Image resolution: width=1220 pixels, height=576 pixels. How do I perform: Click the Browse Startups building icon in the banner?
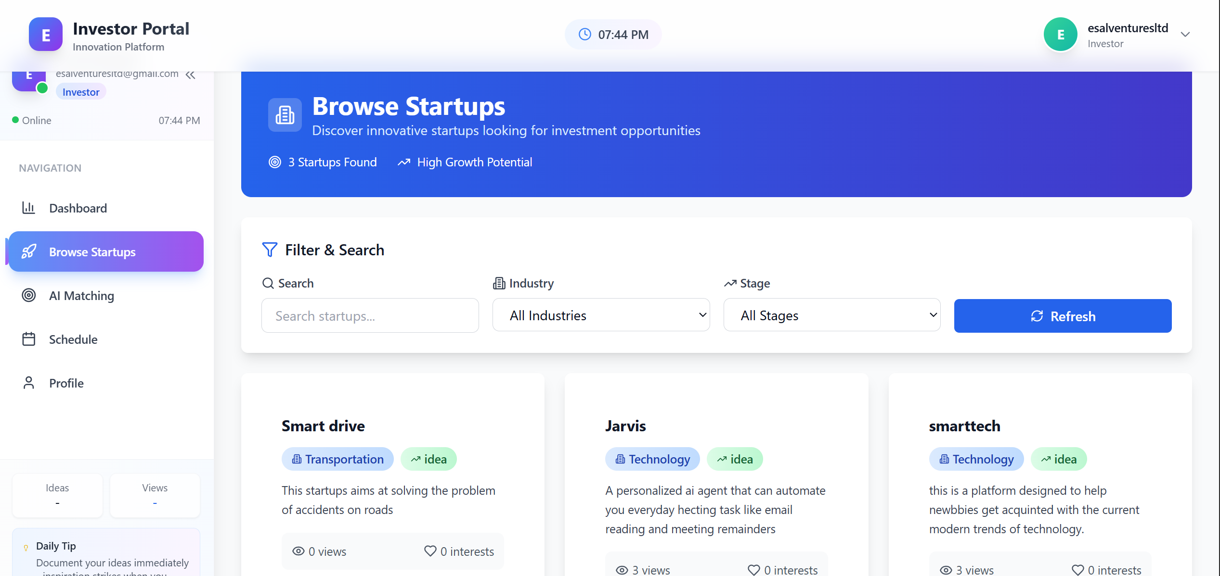pos(285,115)
